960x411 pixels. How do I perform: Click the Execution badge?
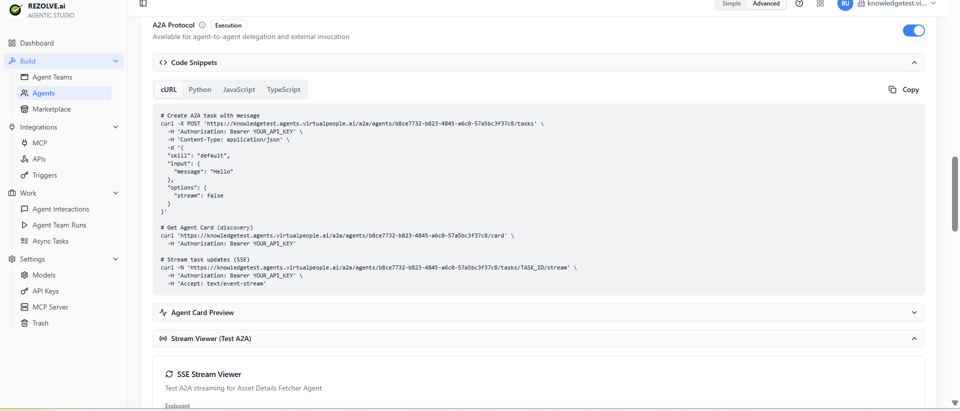[228, 25]
